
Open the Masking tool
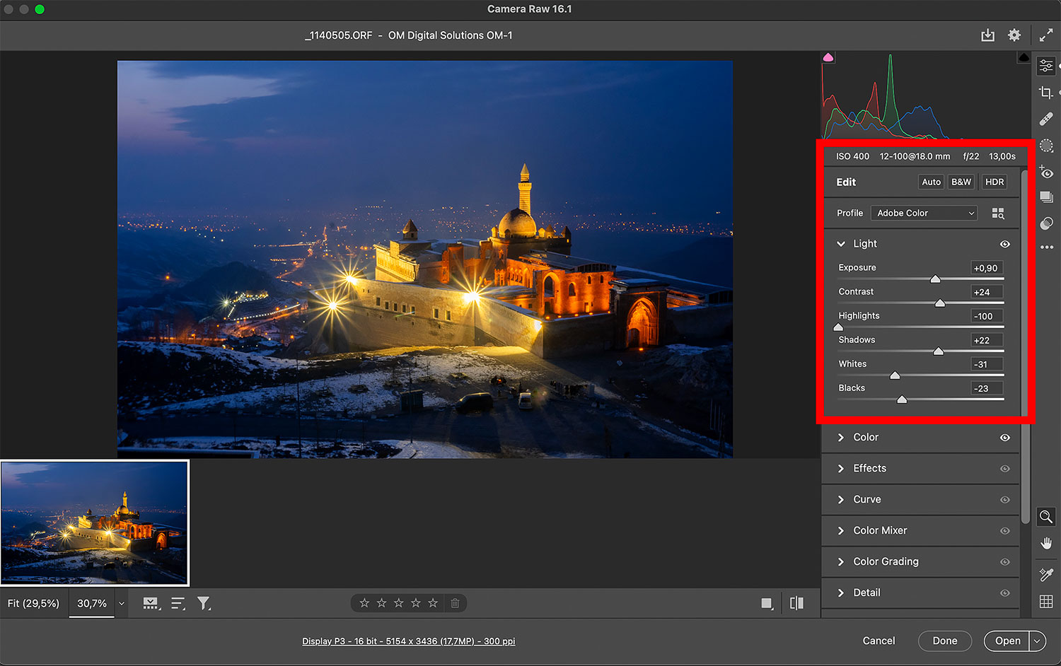tap(1046, 146)
